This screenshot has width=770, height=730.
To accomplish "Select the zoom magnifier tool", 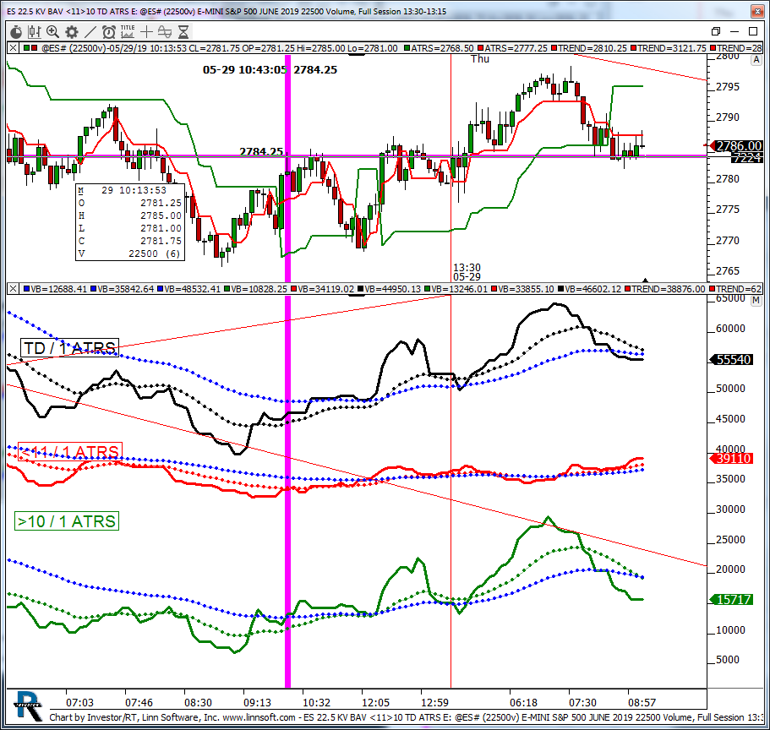I will click(52, 32).
